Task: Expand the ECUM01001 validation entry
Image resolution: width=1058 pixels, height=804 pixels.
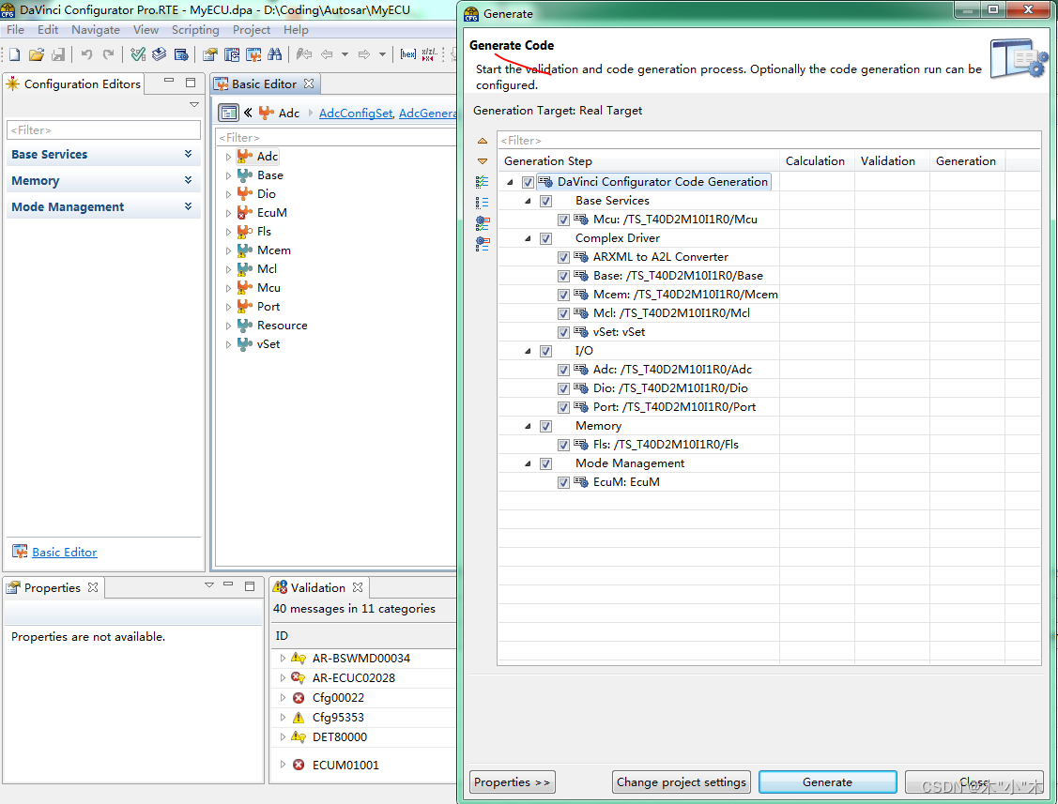Action: [283, 765]
